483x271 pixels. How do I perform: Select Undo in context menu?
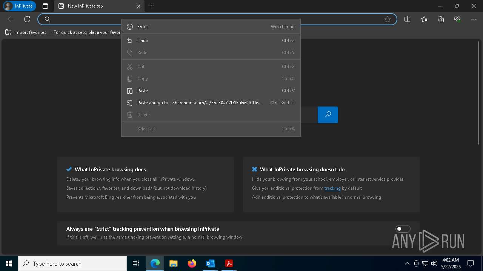pos(211,41)
